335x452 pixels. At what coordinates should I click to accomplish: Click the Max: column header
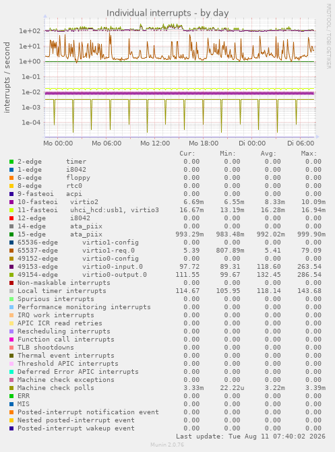(x=309, y=154)
